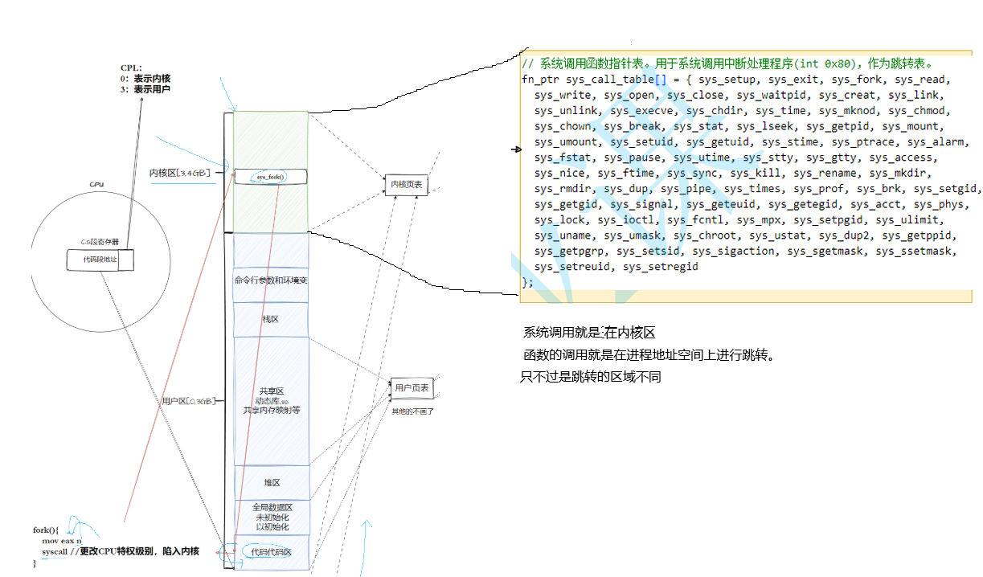Click the 用户区[0,3GB] label
The height and width of the screenshot is (577, 983).
click(188, 400)
